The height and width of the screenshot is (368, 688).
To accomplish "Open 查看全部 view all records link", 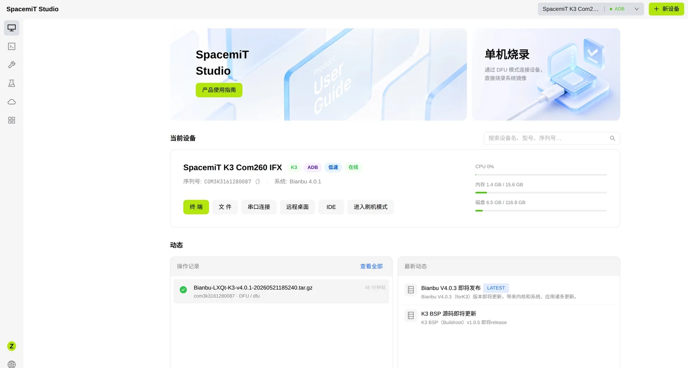I will click(x=372, y=266).
